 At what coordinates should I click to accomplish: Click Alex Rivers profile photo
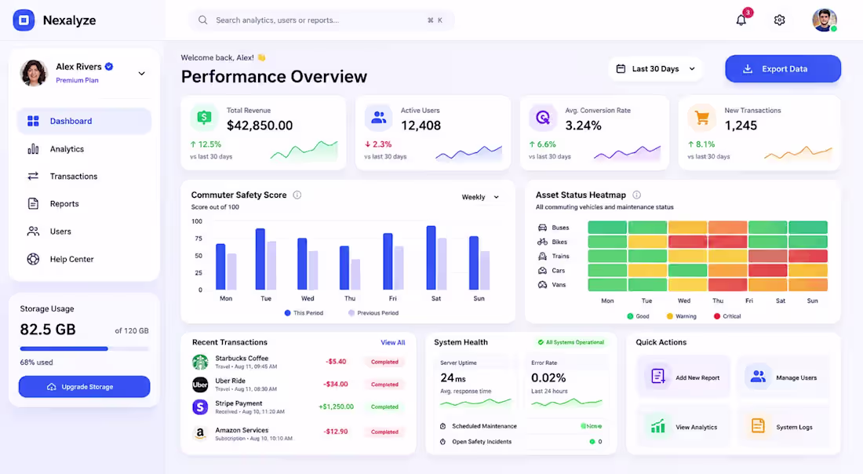[34, 73]
